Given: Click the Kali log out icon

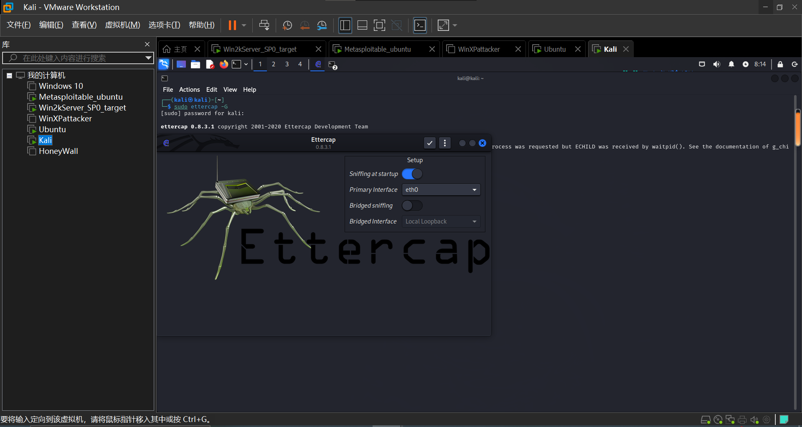Looking at the screenshot, I should pos(794,64).
